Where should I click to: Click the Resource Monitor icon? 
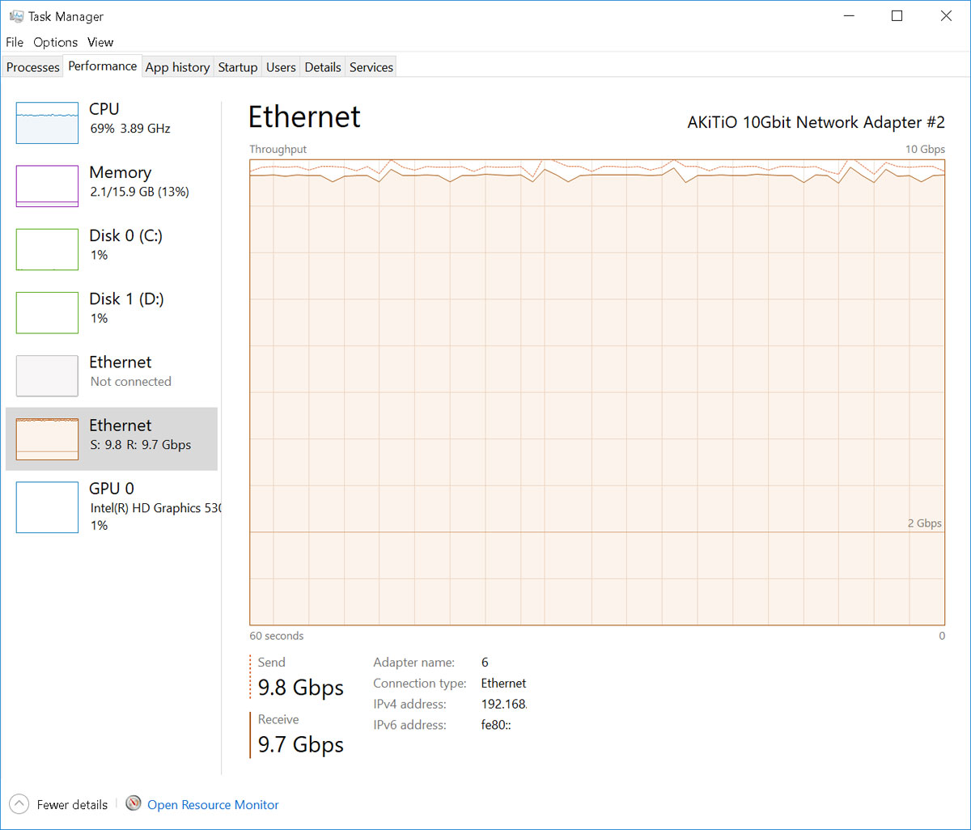point(134,804)
